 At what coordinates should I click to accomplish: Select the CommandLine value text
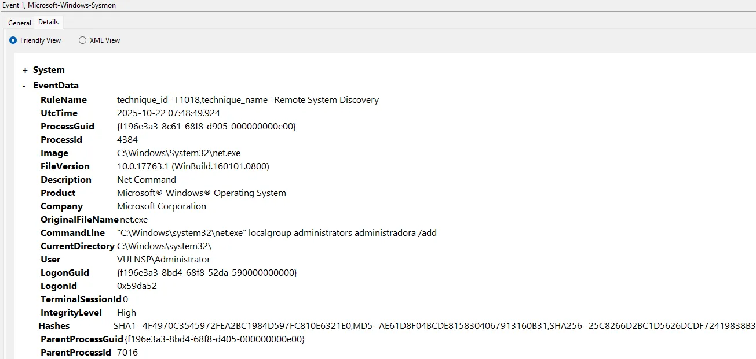click(x=276, y=233)
